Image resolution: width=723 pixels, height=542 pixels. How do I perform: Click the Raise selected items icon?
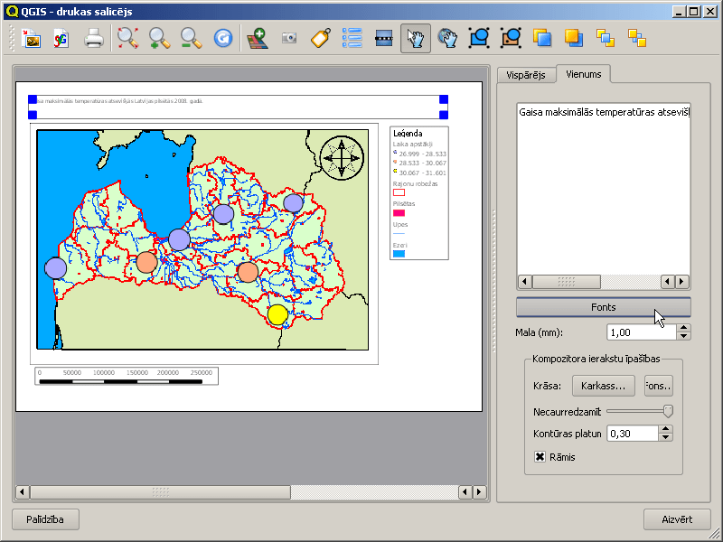click(542, 38)
